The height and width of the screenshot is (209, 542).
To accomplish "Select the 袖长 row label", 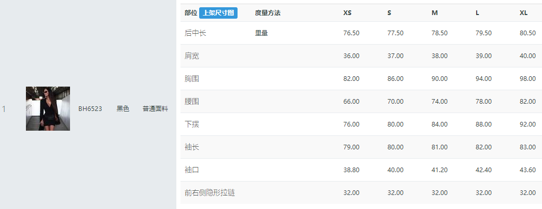I will [192, 147].
